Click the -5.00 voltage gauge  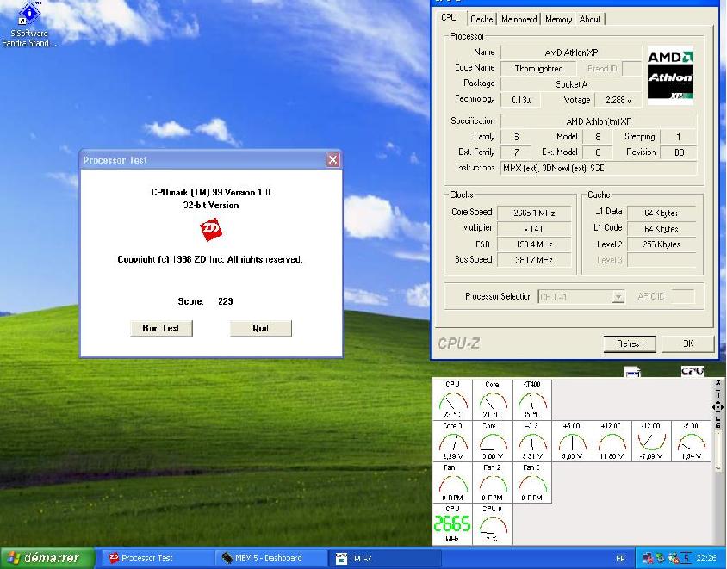click(x=692, y=441)
